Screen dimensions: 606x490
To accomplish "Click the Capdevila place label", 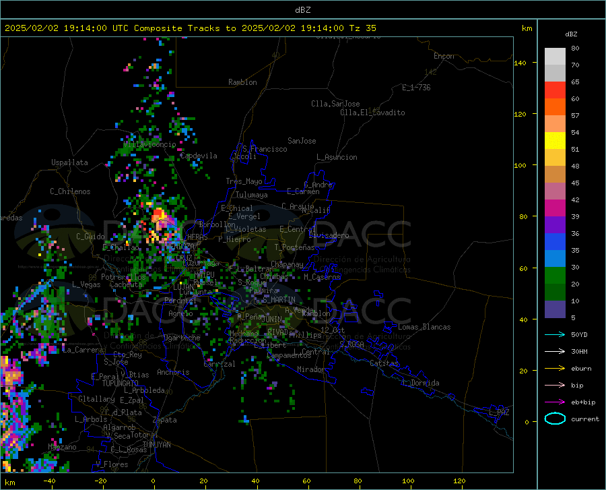I will tap(199, 156).
